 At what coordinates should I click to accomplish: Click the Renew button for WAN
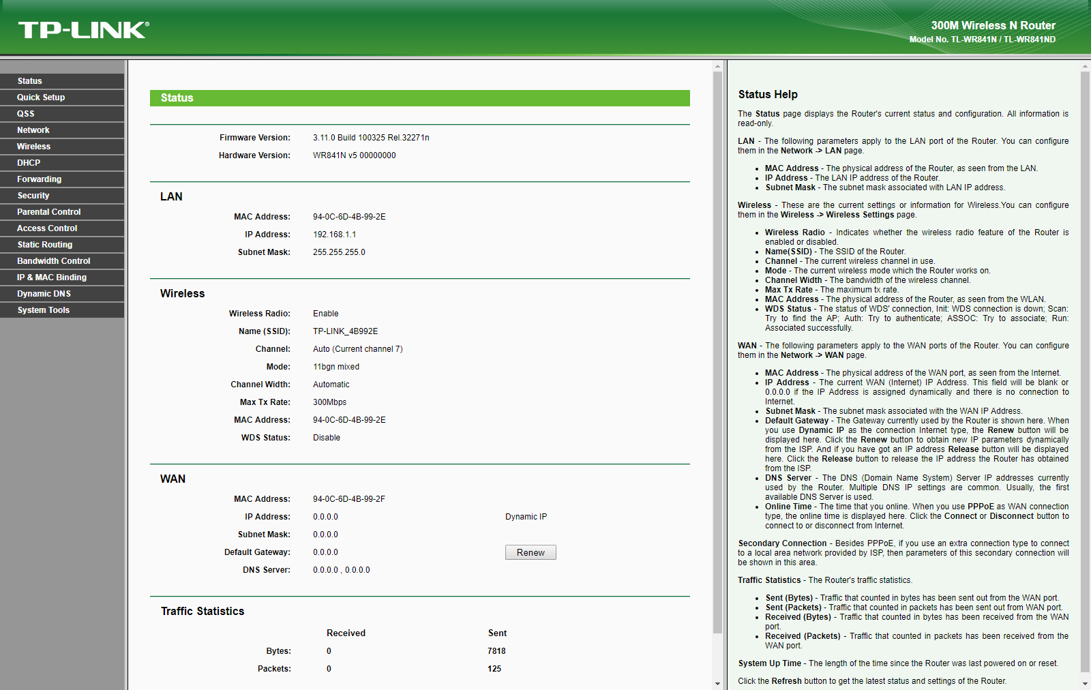click(x=530, y=552)
